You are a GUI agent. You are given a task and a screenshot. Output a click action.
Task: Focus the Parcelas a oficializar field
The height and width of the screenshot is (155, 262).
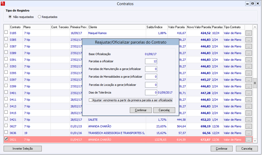151,61
